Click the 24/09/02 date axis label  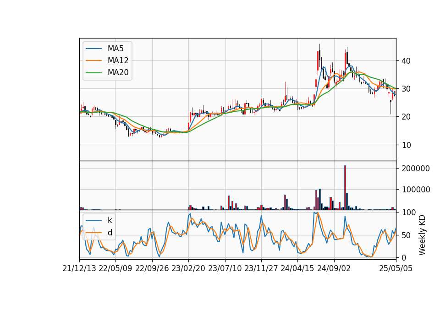tap(334, 268)
